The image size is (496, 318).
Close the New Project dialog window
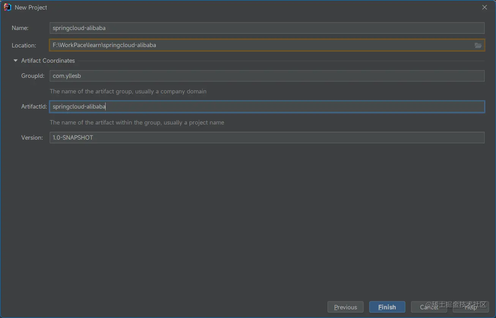tap(485, 7)
